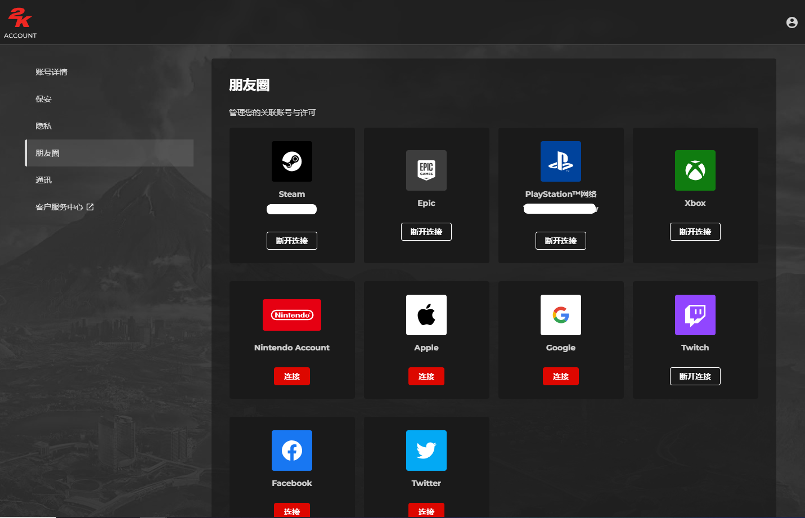
Task: Click the Xbox icon
Action: point(695,170)
